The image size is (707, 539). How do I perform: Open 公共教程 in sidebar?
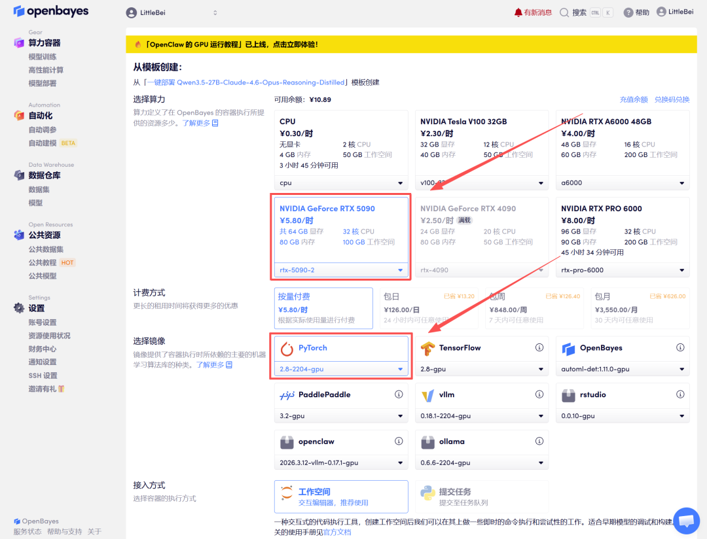(x=43, y=263)
